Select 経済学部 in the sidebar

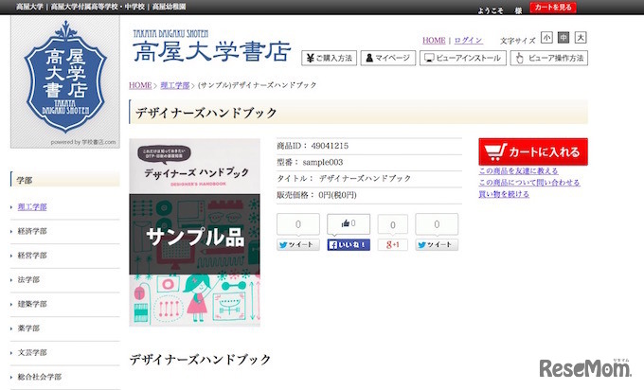coord(32,231)
